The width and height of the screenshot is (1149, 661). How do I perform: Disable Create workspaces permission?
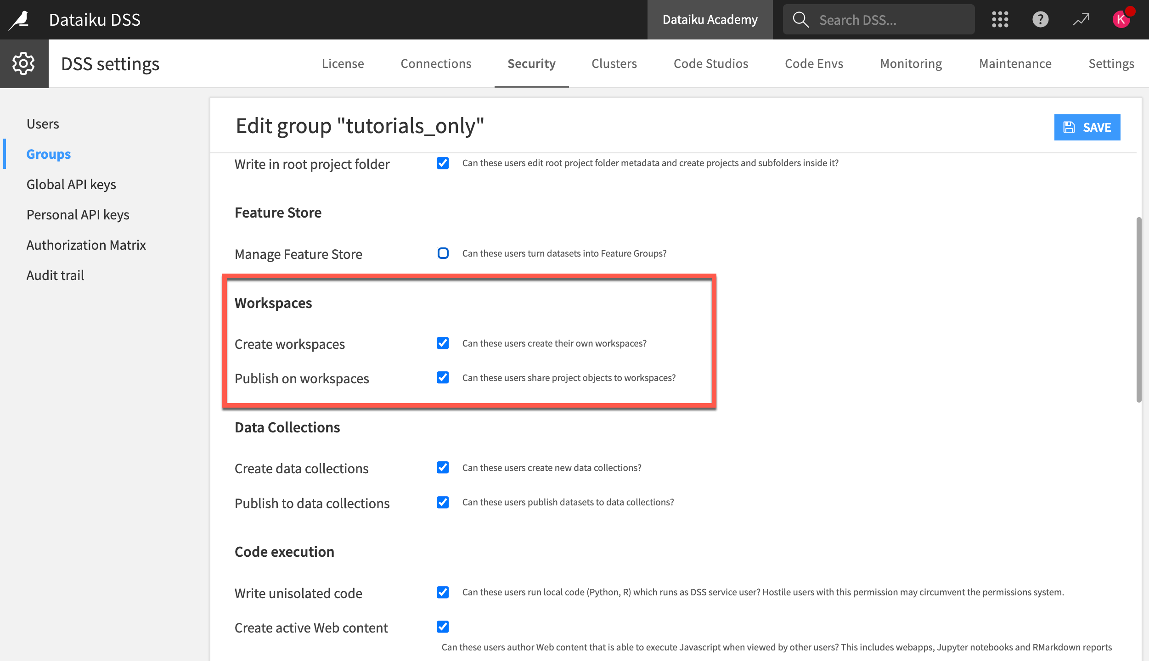pyautogui.click(x=443, y=343)
